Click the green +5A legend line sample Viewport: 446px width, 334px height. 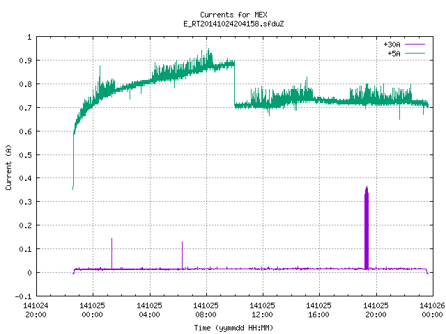415,53
